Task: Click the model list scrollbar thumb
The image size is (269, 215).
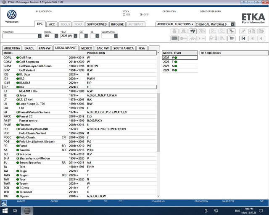Action: coord(158,123)
